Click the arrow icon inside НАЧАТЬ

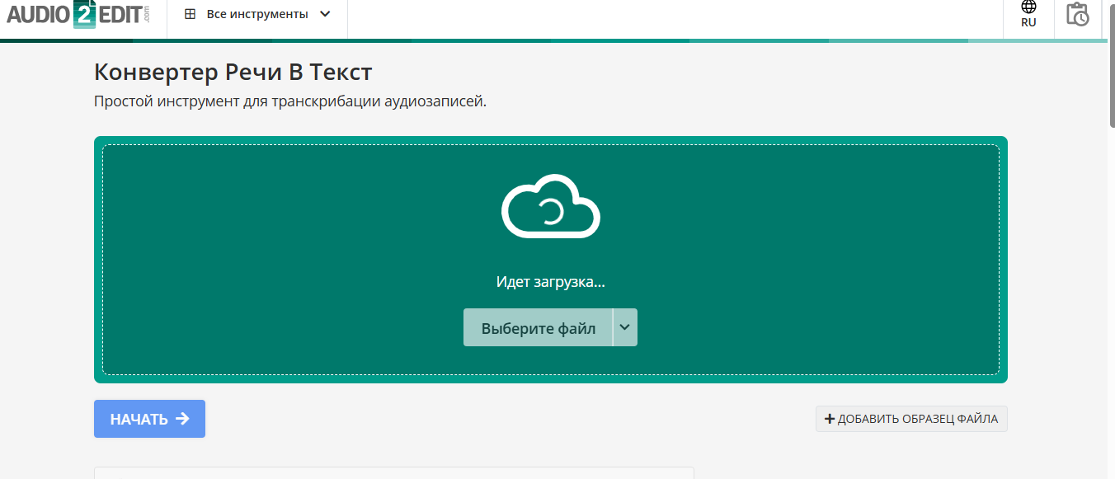pos(183,419)
